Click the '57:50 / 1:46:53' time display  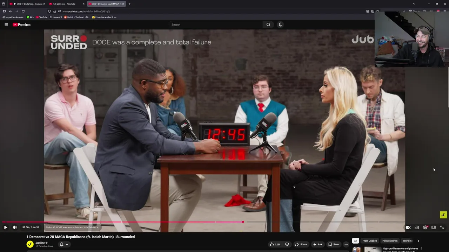click(31, 227)
